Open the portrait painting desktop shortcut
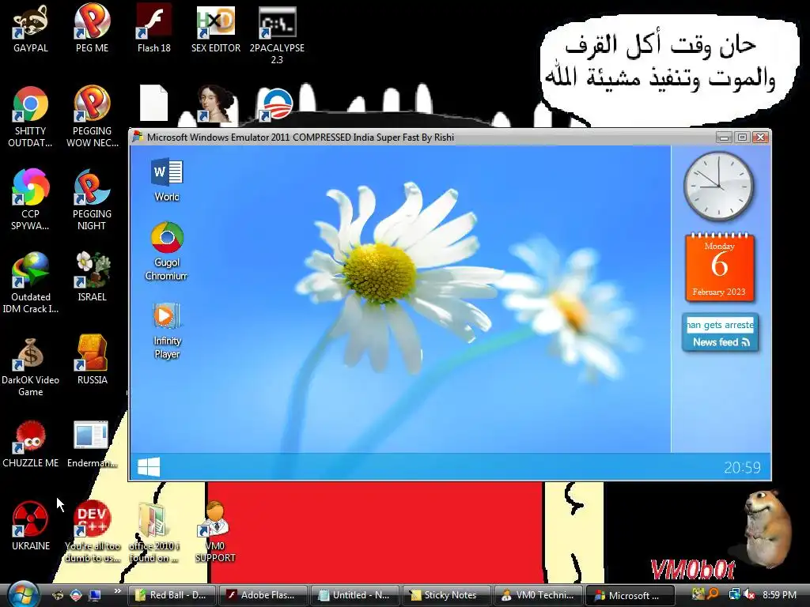 (x=215, y=104)
